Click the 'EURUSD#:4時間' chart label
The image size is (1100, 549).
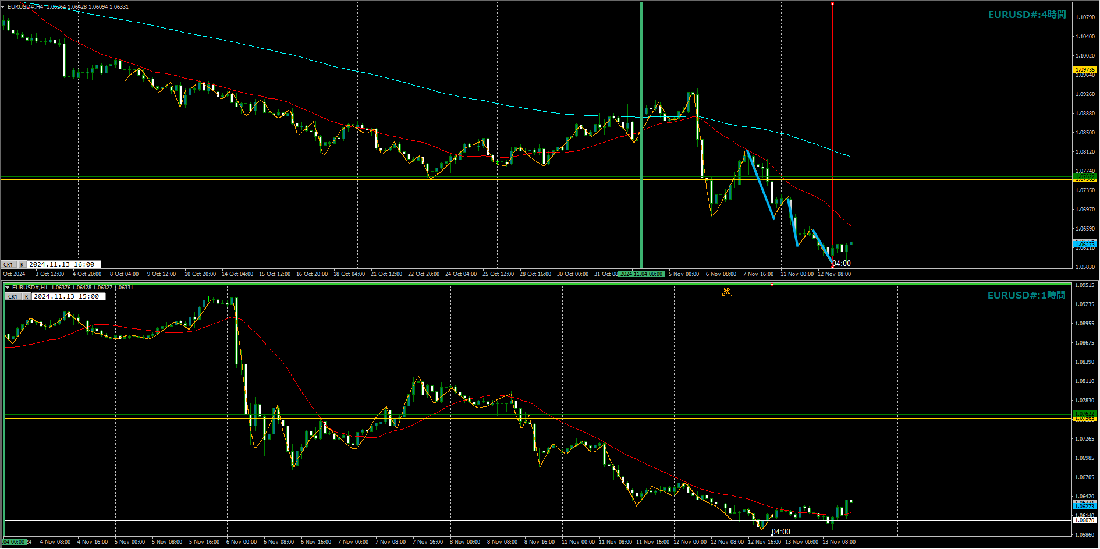(1027, 15)
